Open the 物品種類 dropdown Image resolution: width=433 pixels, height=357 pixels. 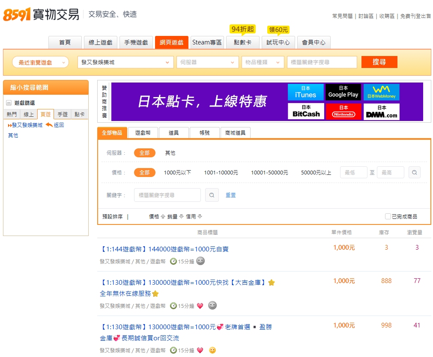point(263,62)
